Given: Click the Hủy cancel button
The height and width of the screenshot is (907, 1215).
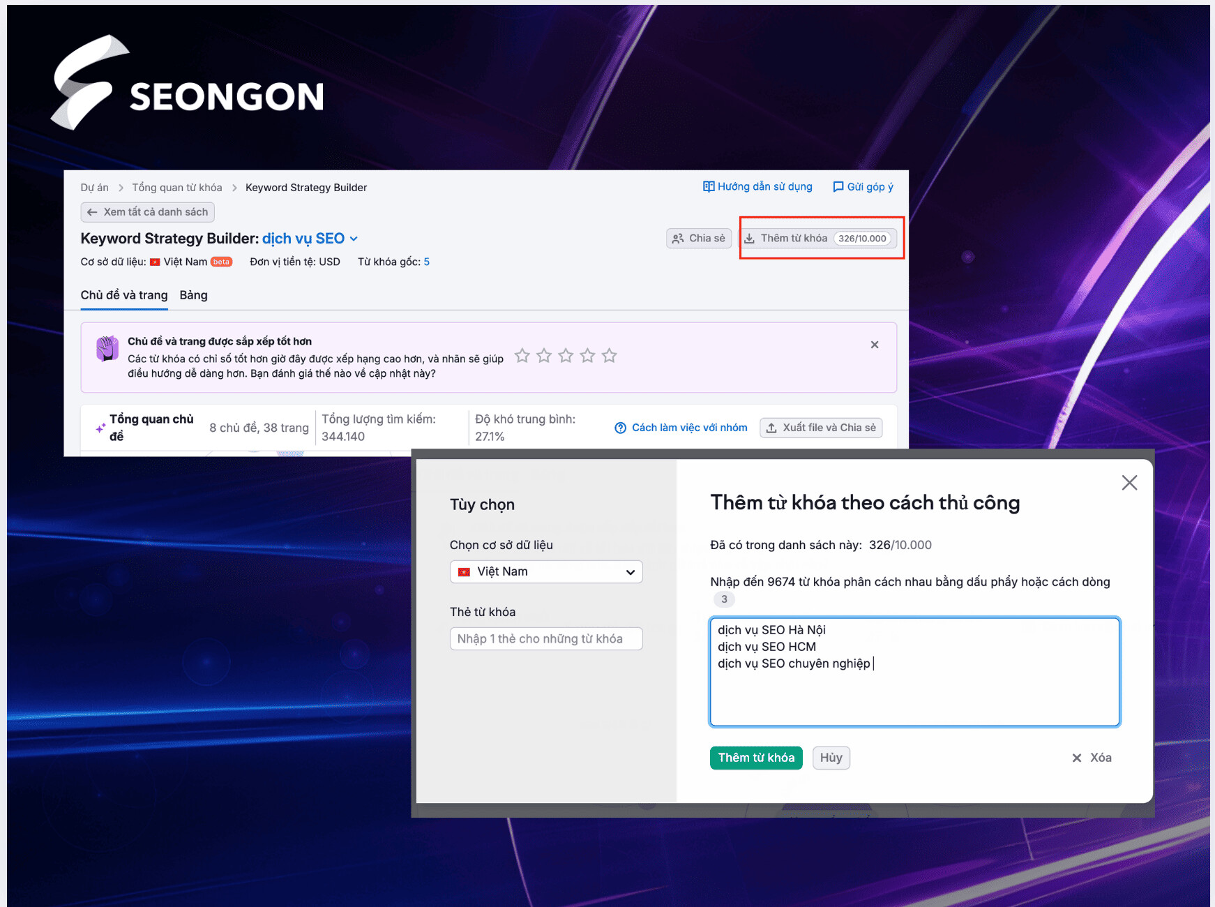Looking at the screenshot, I should (831, 758).
